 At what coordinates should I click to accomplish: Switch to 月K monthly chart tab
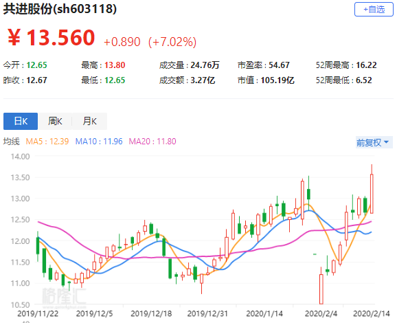tap(89, 122)
